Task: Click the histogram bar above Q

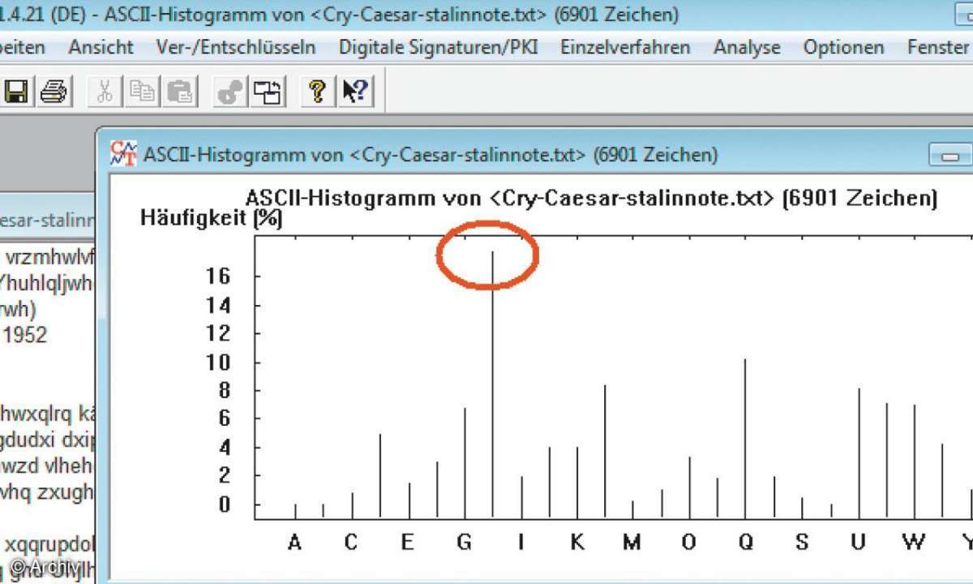Action: coord(744,438)
